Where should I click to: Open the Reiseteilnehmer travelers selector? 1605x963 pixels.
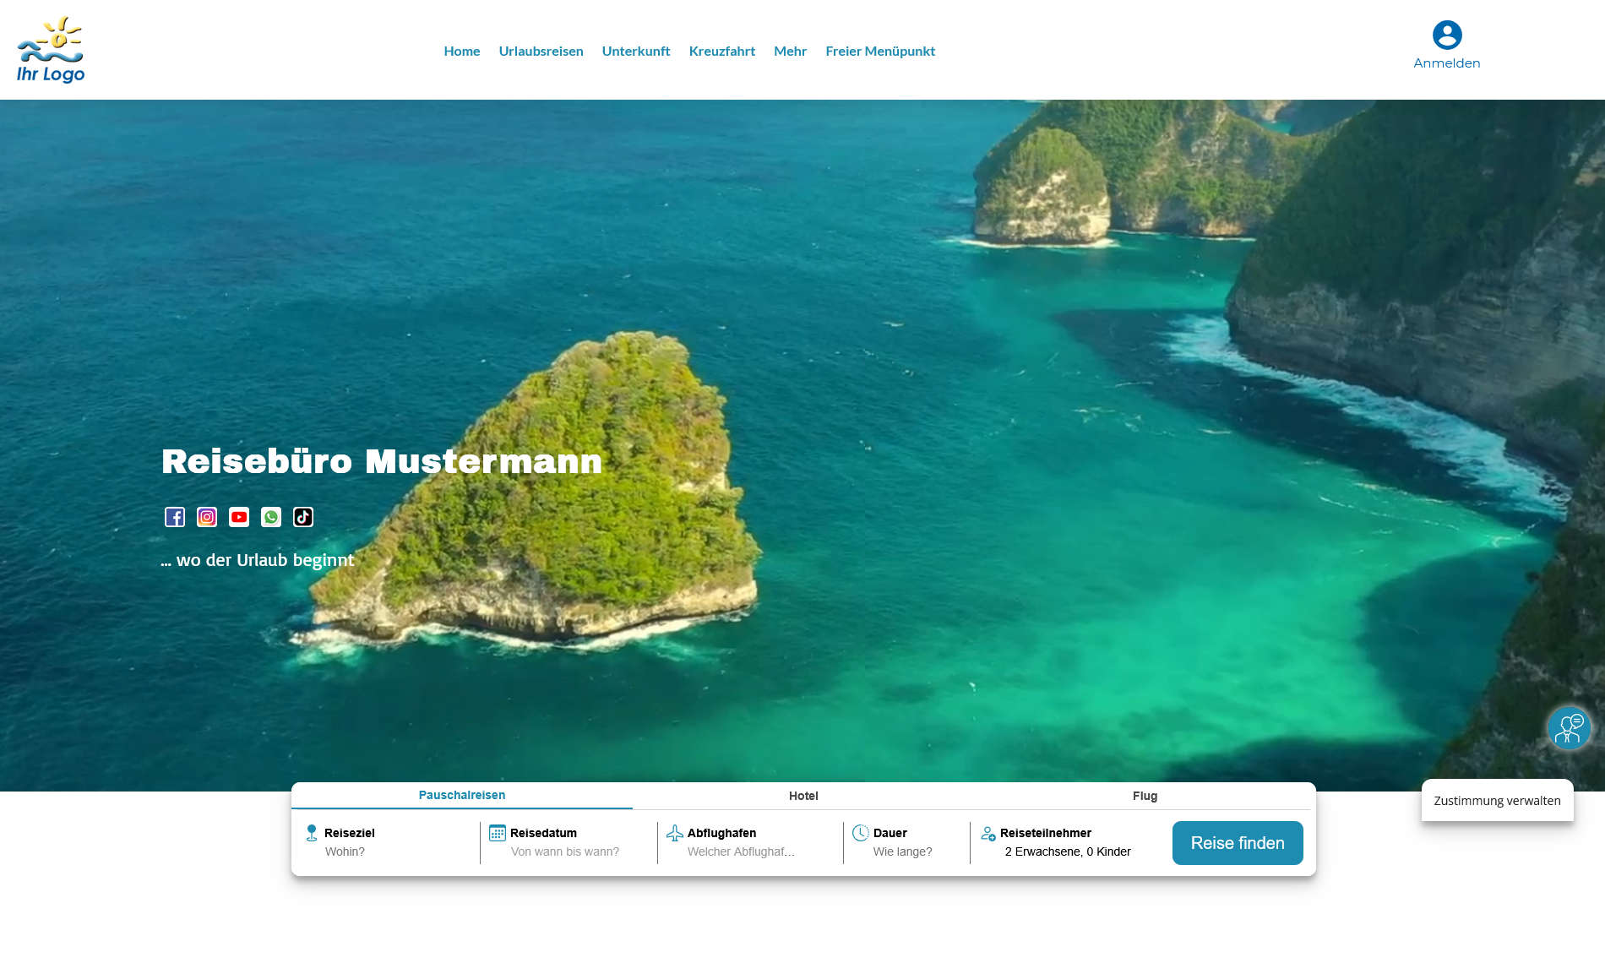1067,843
